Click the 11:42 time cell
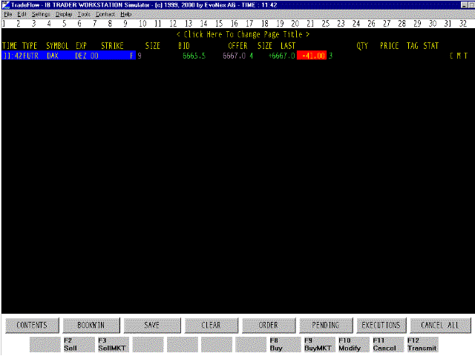The width and height of the screenshot is (475, 356). [12, 56]
